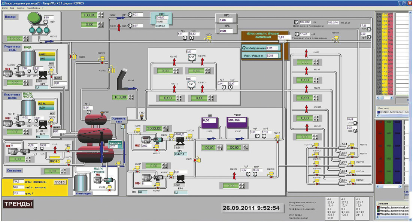
Task: Click the КШП29 valve icon
Action: coord(335,39)
